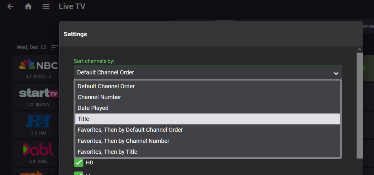
Task: Choose Favorites, Then by Default Channel Order
Action: (x=208, y=130)
